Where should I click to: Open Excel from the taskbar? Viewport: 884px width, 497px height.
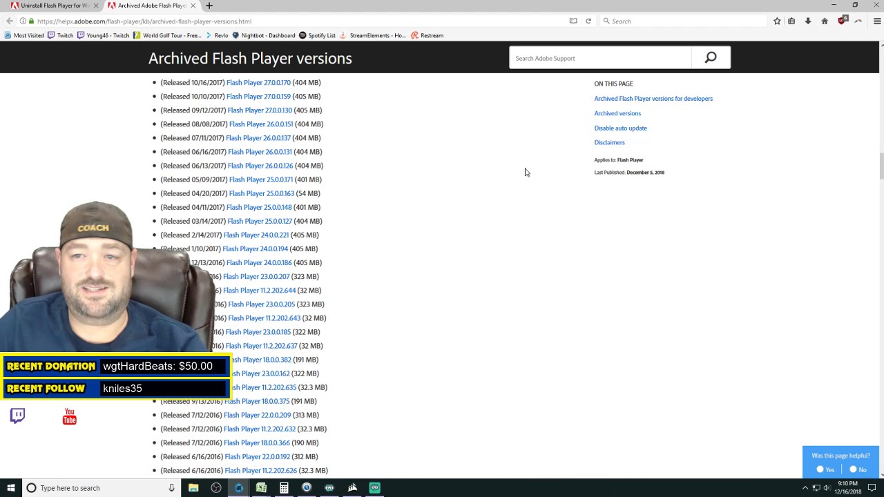coord(261,488)
